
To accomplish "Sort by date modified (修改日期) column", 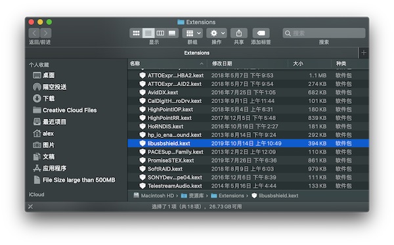I will (248, 64).
